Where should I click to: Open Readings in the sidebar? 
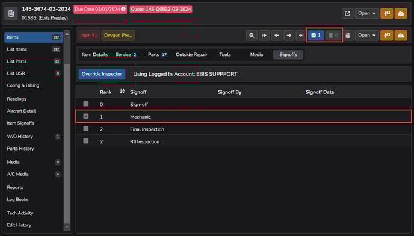pos(34,99)
